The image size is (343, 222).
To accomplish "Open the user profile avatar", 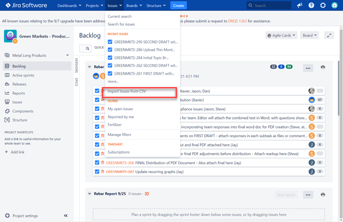I will tap(335, 5).
